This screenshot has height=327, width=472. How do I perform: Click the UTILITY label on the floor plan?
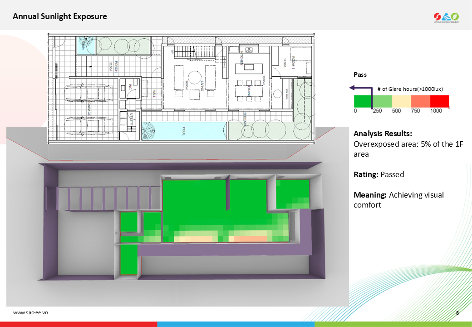pos(131,119)
